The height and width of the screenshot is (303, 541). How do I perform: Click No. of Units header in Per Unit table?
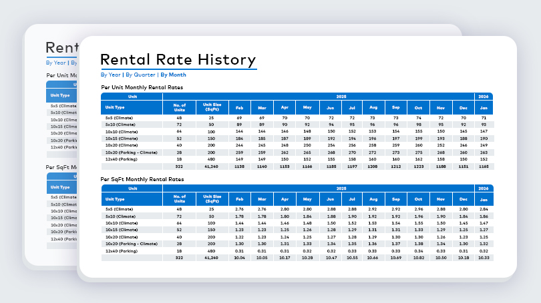pos(179,107)
